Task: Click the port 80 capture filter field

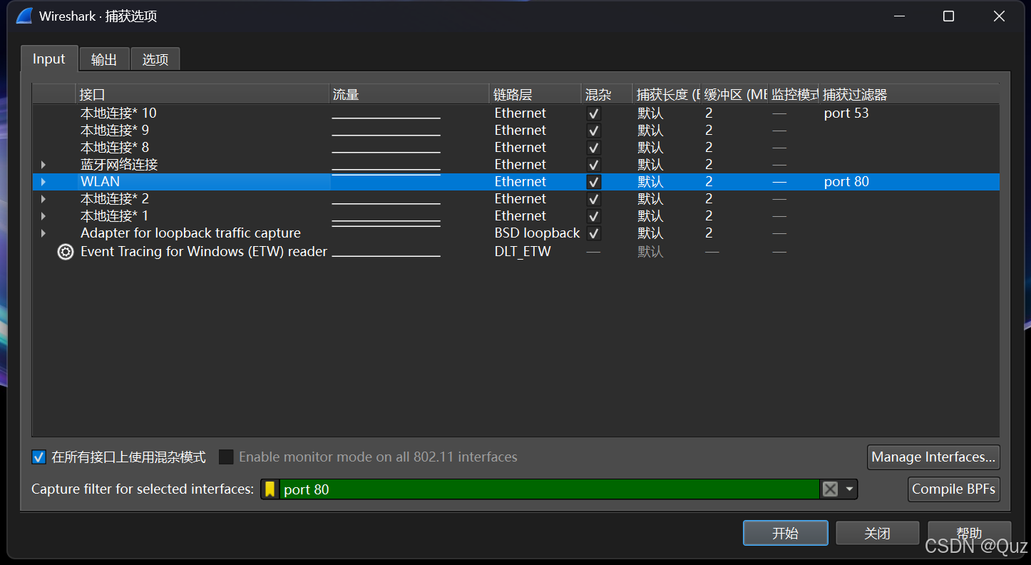Action: coord(549,489)
